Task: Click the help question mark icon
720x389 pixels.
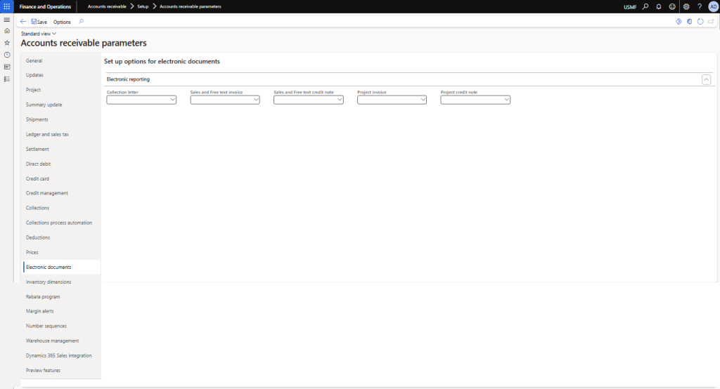Action: (x=700, y=6)
